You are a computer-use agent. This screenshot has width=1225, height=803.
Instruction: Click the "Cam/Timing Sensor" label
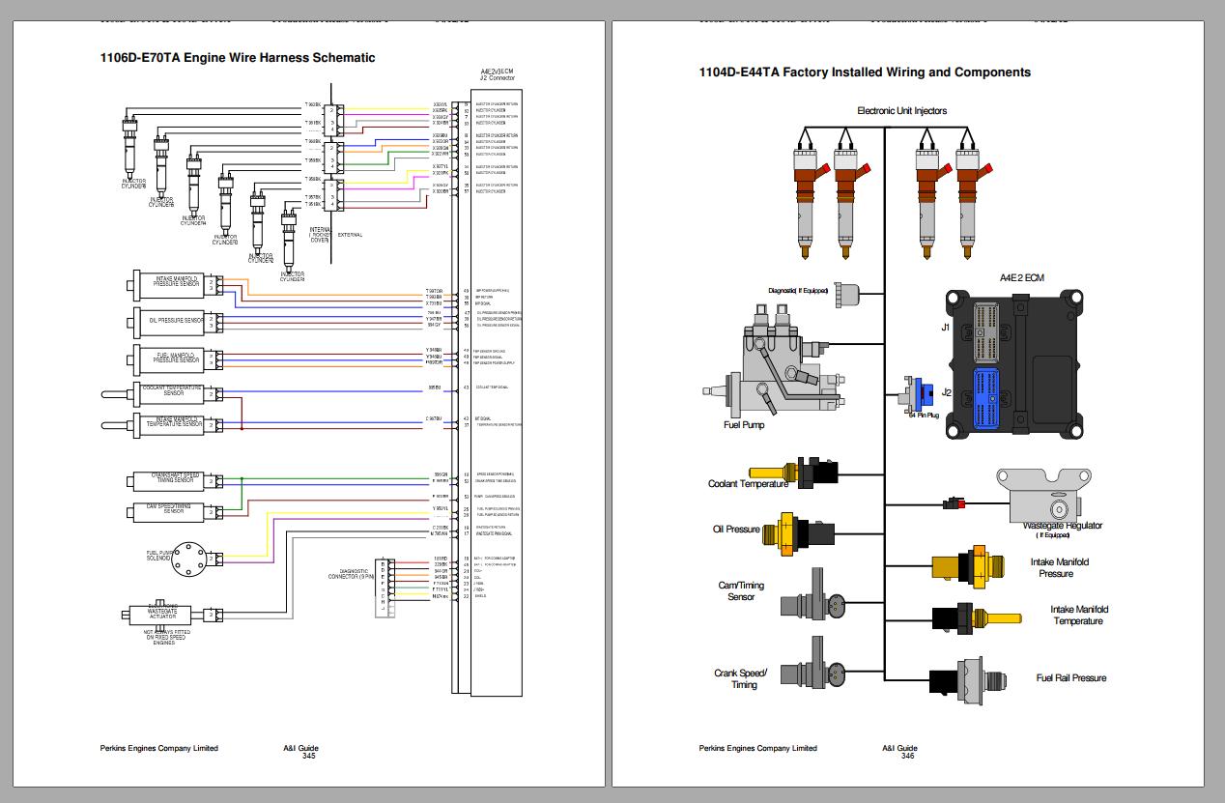(x=742, y=590)
